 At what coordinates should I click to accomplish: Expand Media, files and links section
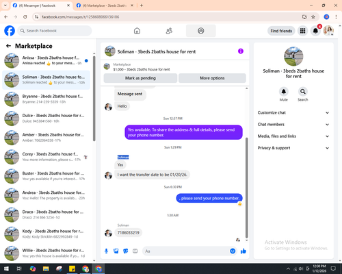293,136
